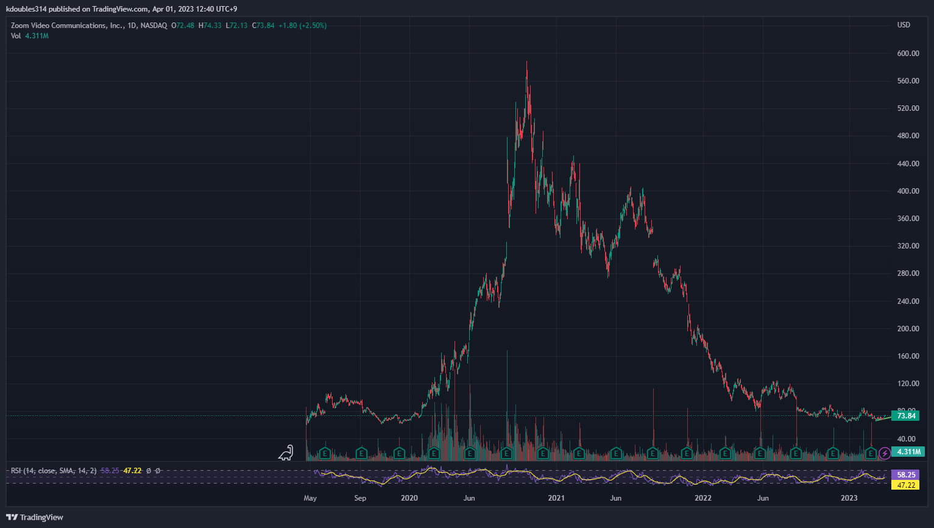This screenshot has width=934, height=528.
Task: Click the green 4.311M volume axis label
Action: [908, 452]
